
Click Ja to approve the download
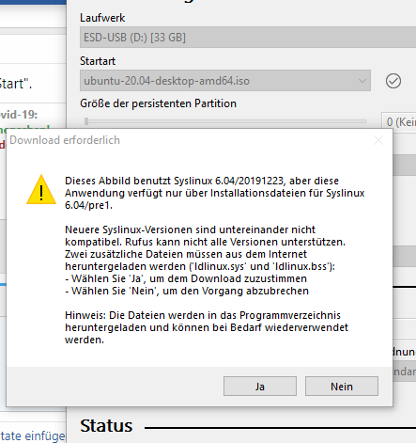260,387
